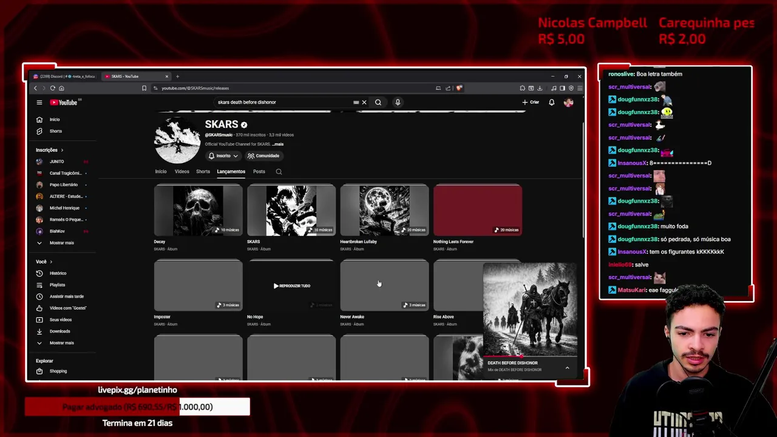Click the Comunidade button
Image resolution: width=777 pixels, height=437 pixels.
point(263,156)
